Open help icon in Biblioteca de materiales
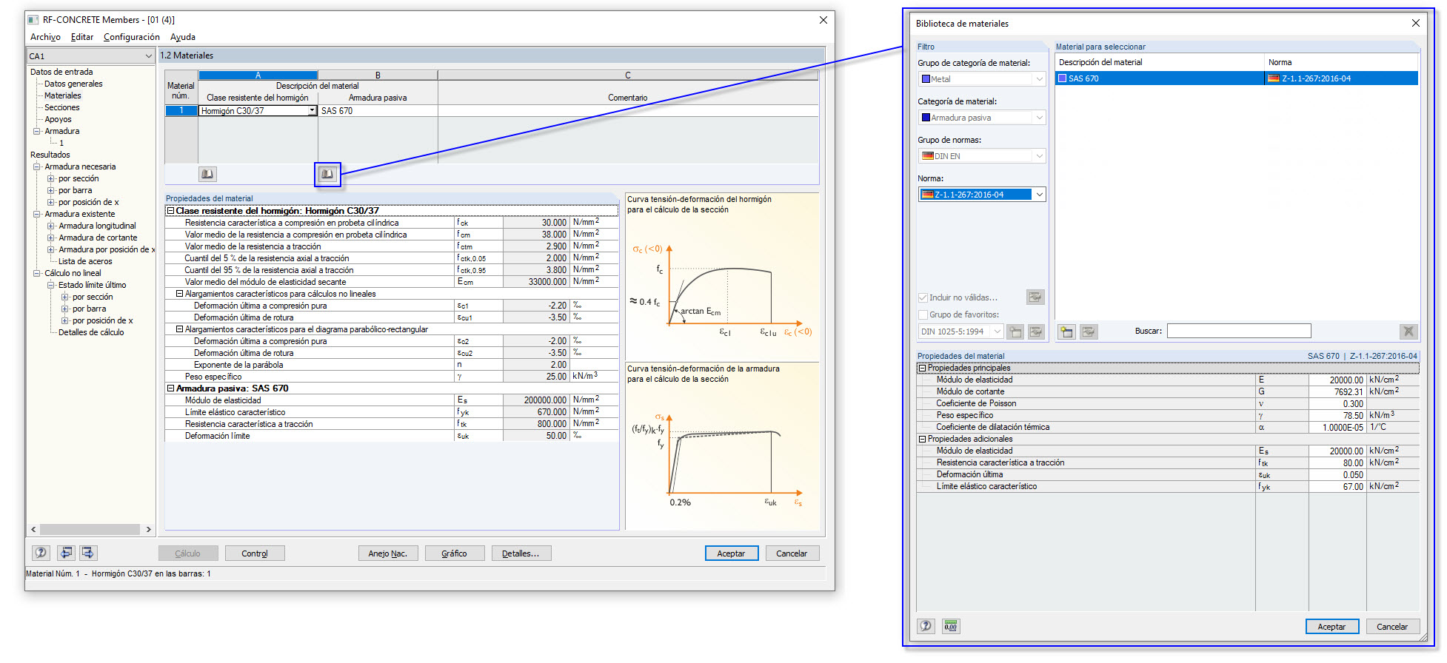 click(926, 626)
